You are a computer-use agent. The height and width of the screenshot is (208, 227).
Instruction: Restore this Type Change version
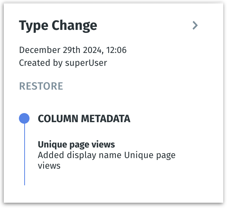(41, 86)
